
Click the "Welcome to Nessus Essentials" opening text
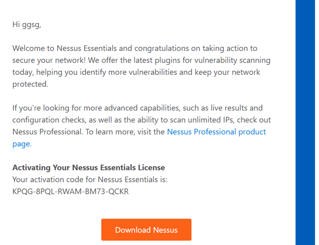pos(58,48)
